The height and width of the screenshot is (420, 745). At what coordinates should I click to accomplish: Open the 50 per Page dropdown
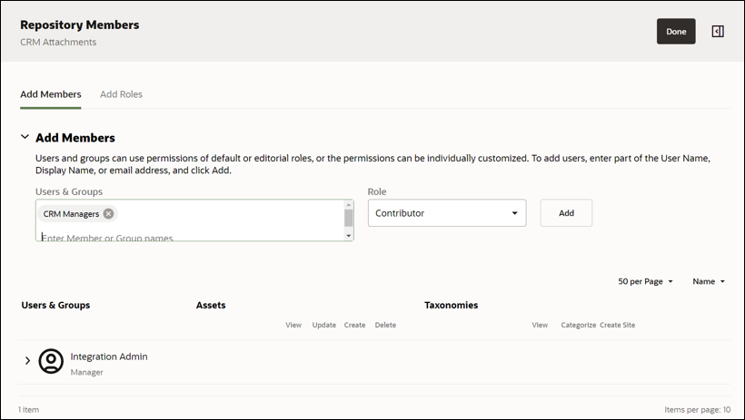point(645,281)
